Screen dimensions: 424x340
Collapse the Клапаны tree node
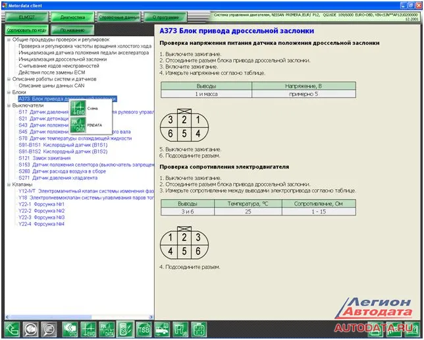pos(9,184)
